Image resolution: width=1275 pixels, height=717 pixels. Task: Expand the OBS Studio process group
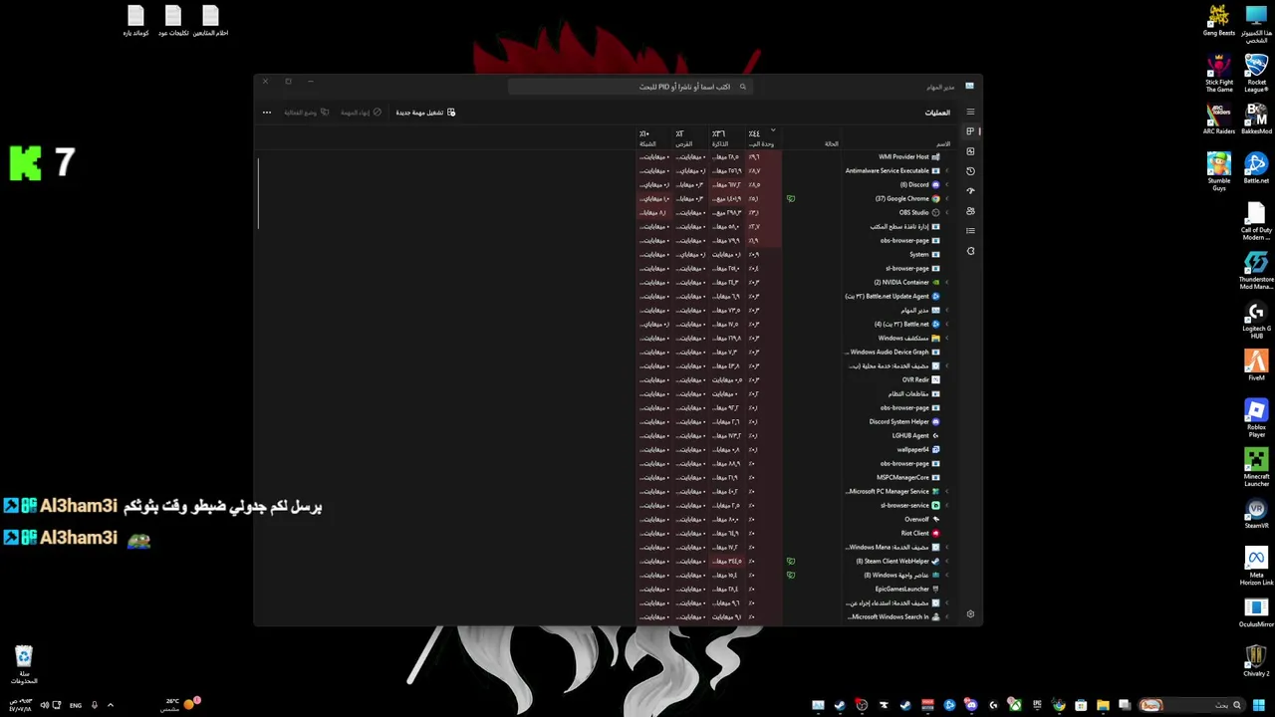947,212
